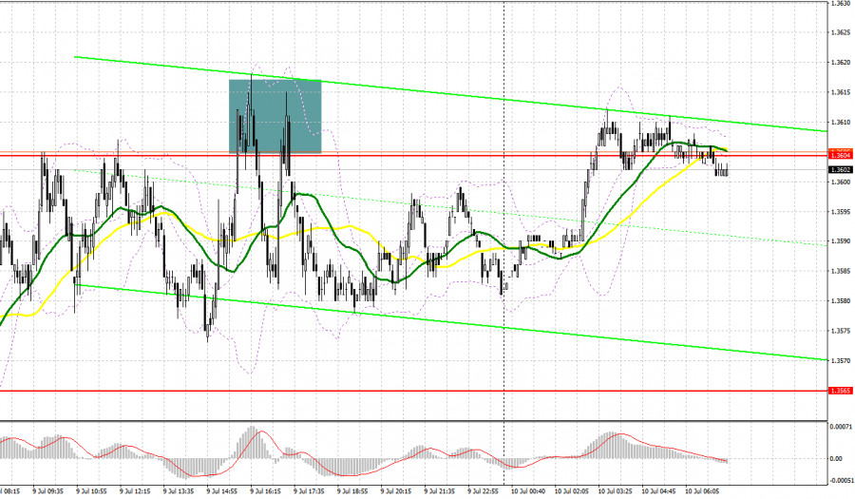Image resolution: width=855 pixels, height=499 pixels.
Task: Click the 10 Jul 06:05 time label
Action: tap(702, 491)
